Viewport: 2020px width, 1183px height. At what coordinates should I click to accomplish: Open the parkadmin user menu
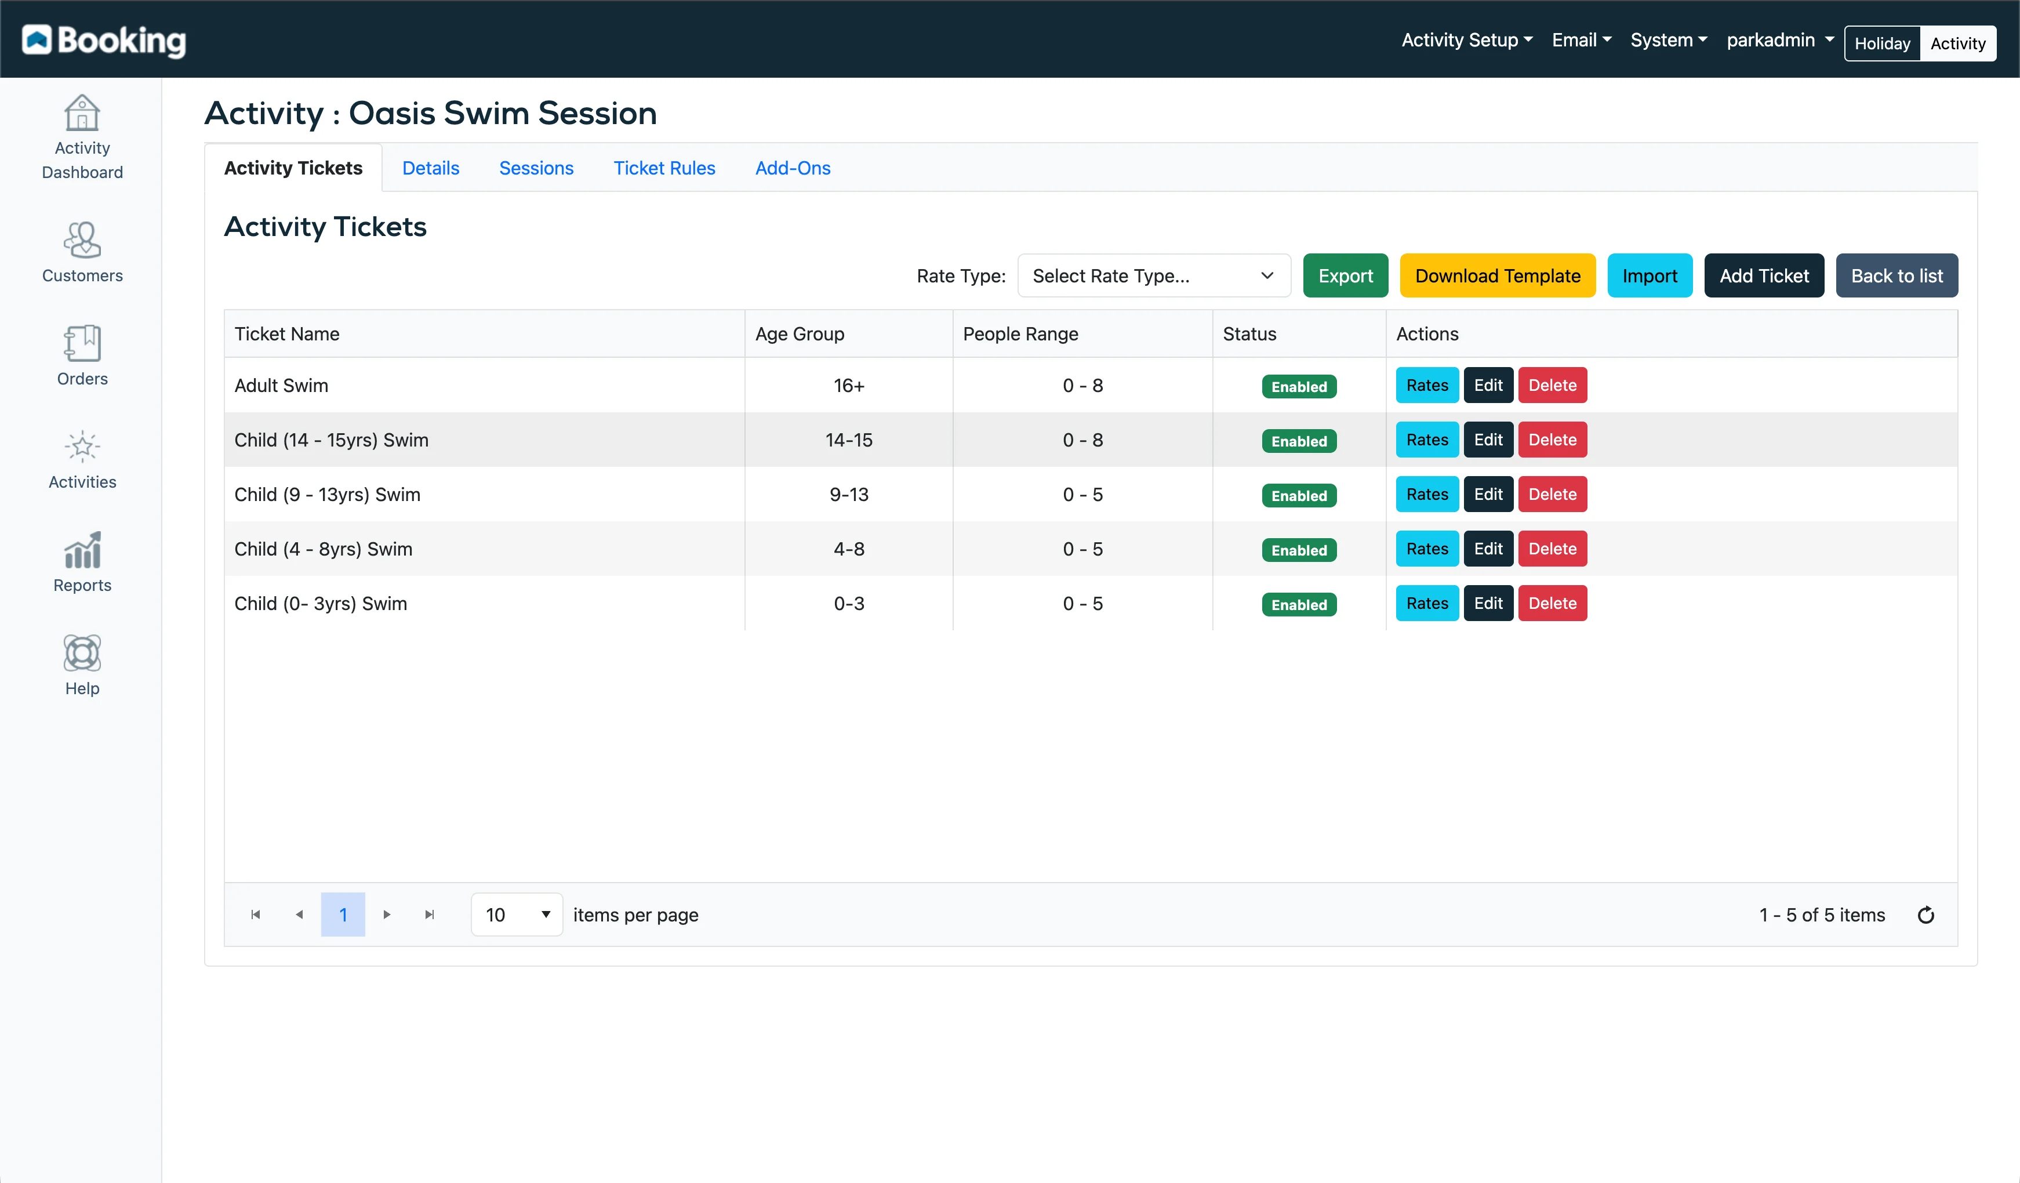(1781, 40)
